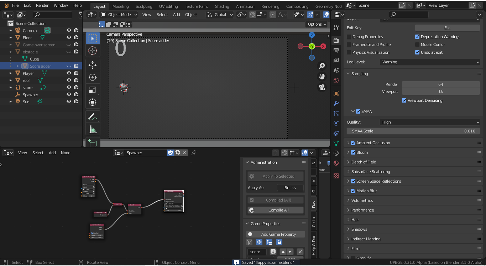This screenshot has height=266, width=486.
Task: Hide the Player object in the outliner
Action: [69, 73]
